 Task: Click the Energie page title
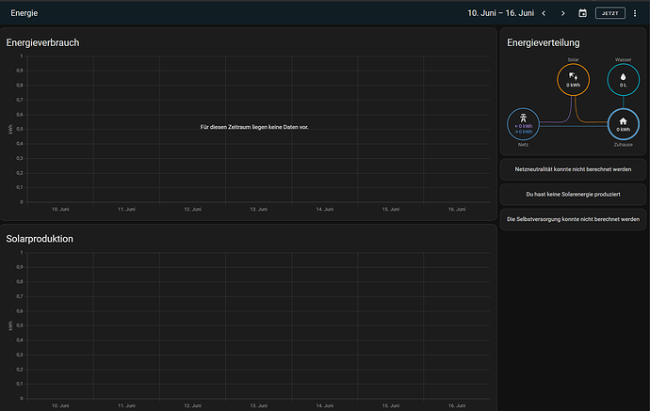click(x=24, y=13)
